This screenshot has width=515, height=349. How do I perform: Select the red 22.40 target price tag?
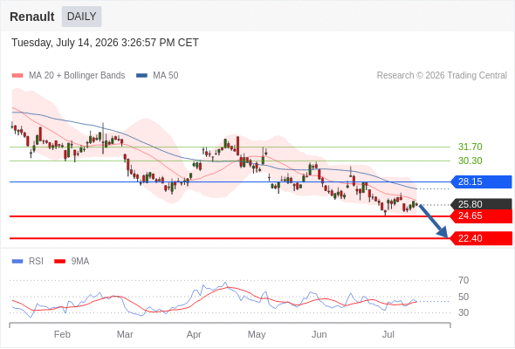(481, 238)
